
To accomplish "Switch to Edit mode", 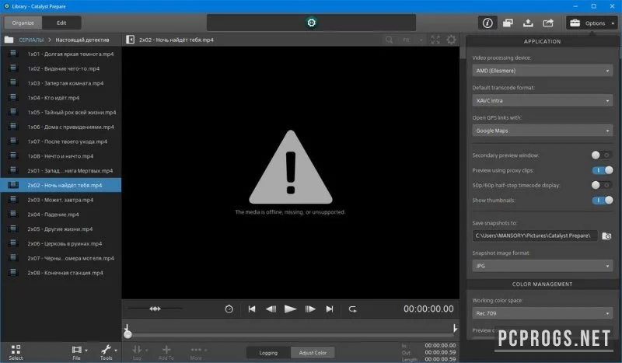I will [61, 23].
